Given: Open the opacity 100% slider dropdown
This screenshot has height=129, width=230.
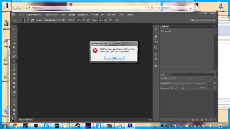Looking at the screenshot, I should point(83,20).
